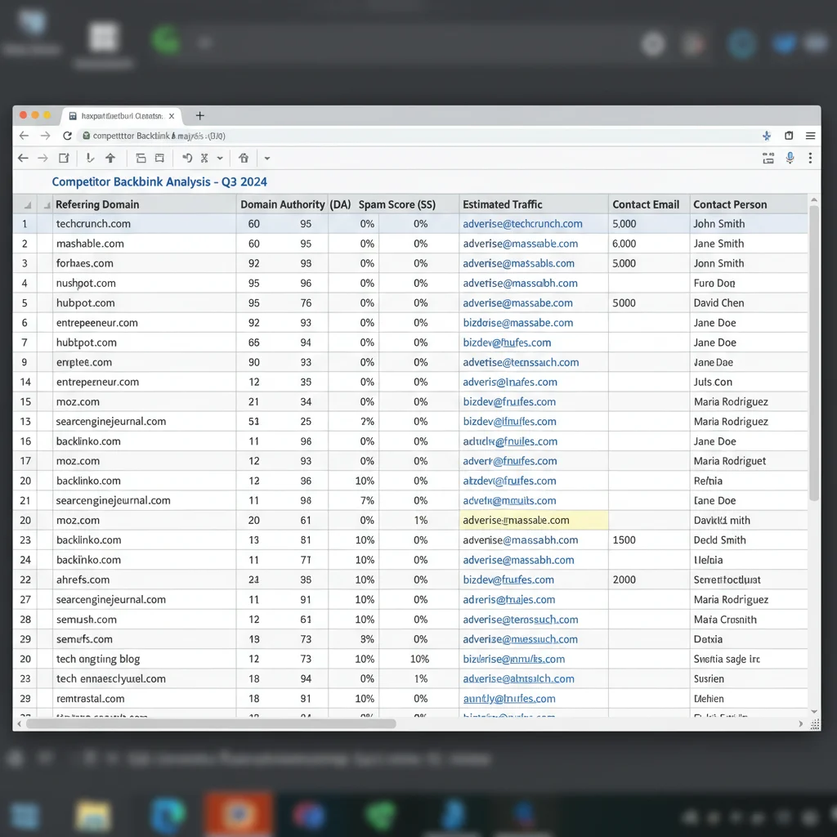This screenshot has height=837, width=837.
Task: Click the browser back arrow
Action: [x=24, y=136]
